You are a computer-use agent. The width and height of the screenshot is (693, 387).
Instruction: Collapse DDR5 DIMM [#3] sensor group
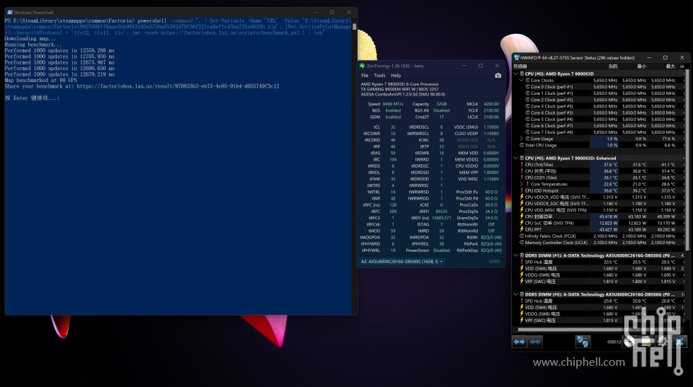tap(515, 294)
